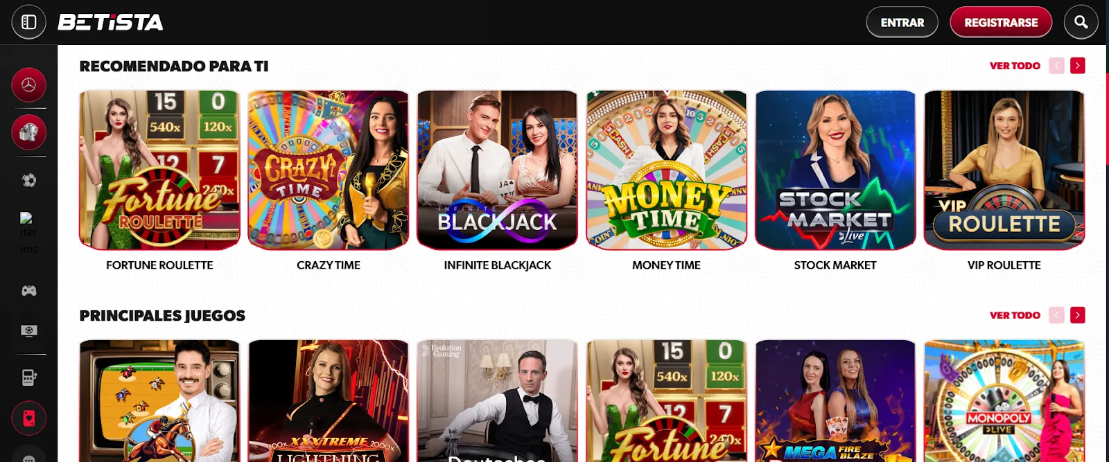Select the soccer ball sports icon
Image resolution: width=1109 pixels, height=462 pixels.
pos(28,180)
